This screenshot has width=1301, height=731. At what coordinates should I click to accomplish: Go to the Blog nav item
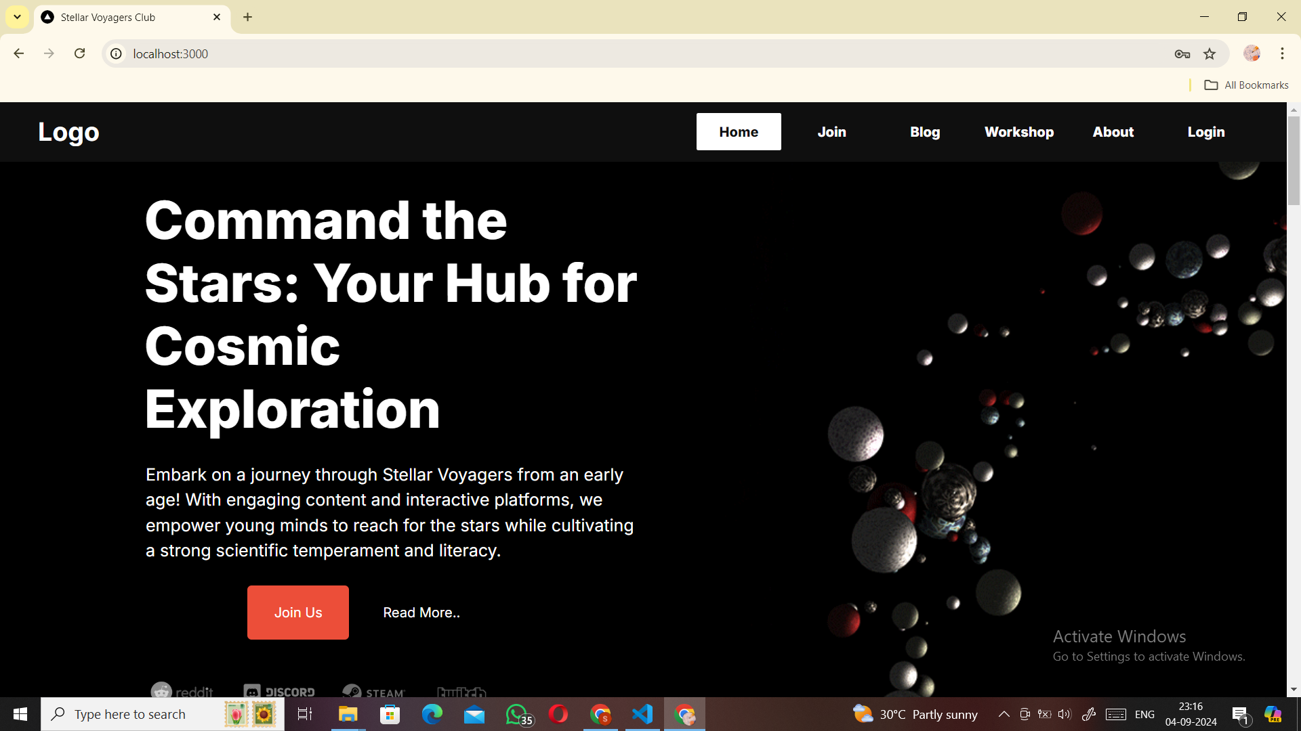click(925, 132)
